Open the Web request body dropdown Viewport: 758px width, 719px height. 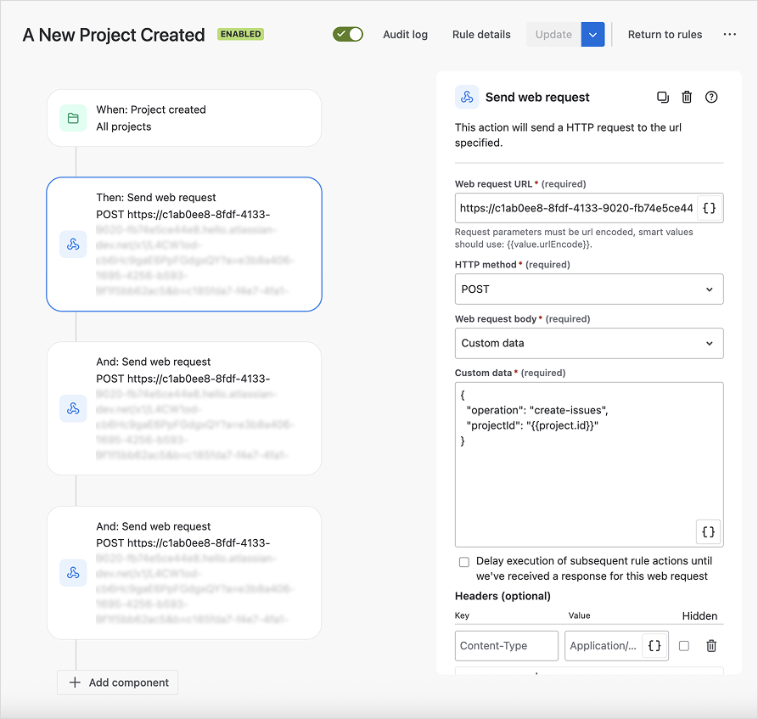588,344
